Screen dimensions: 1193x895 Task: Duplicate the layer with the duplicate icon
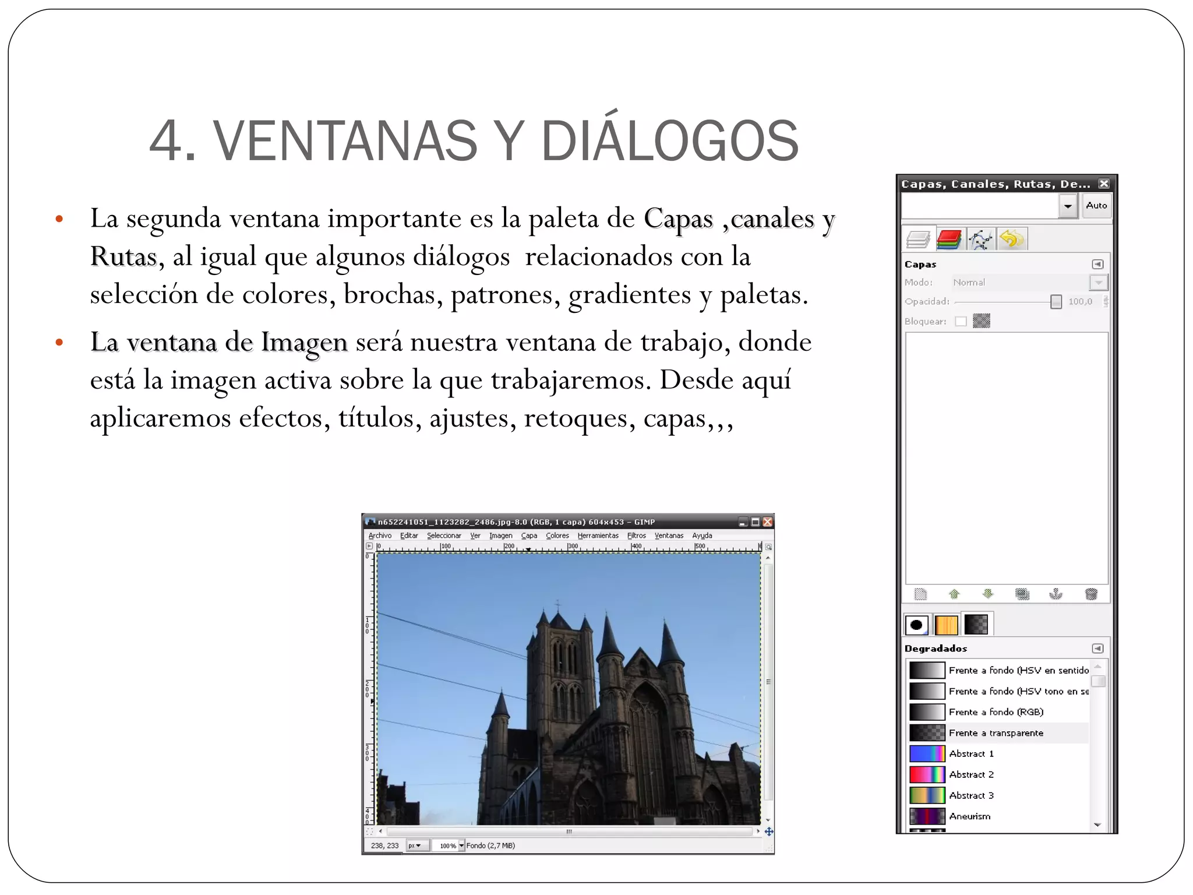click(x=1022, y=594)
